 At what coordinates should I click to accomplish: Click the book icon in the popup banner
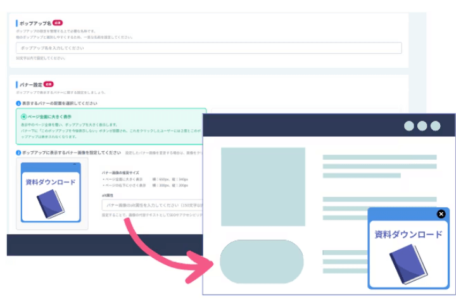pyautogui.click(x=408, y=263)
